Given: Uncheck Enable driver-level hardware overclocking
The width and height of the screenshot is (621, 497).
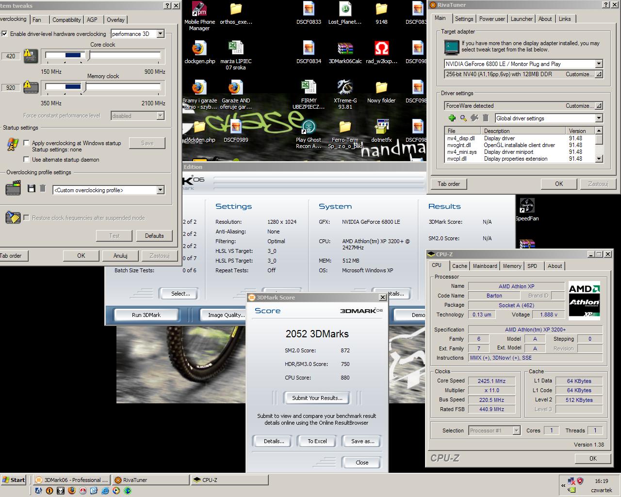Looking at the screenshot, I should coord(5,34).
